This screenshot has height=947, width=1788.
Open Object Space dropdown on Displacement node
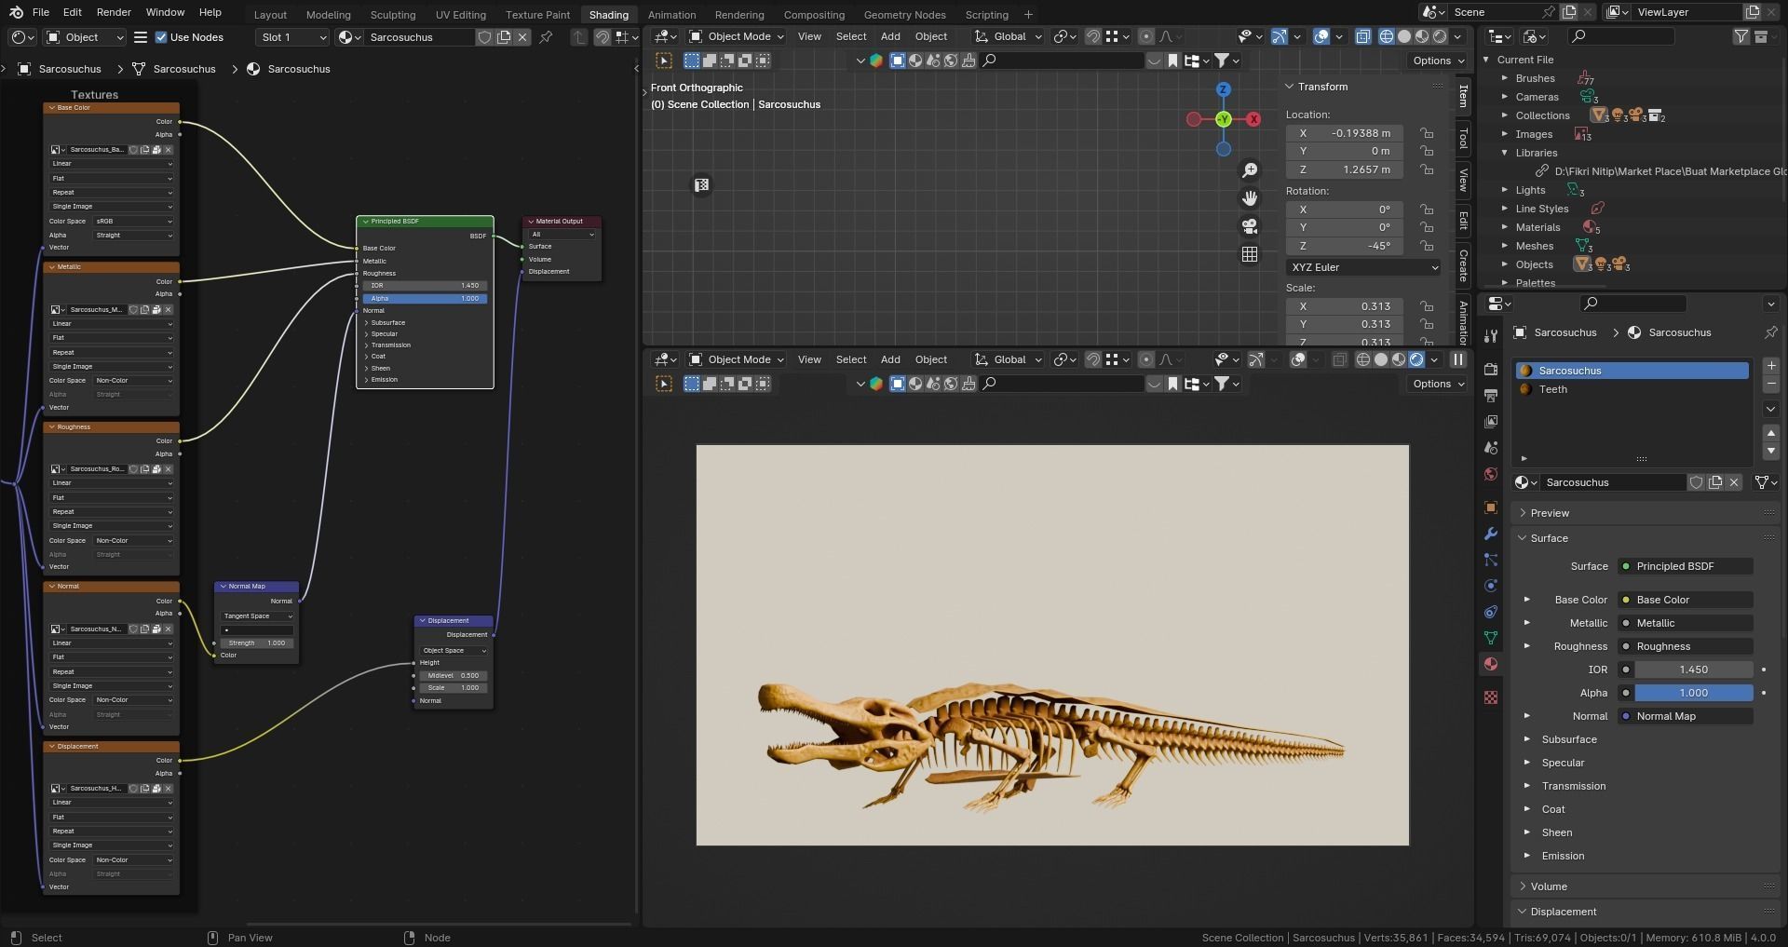[454, 651]
